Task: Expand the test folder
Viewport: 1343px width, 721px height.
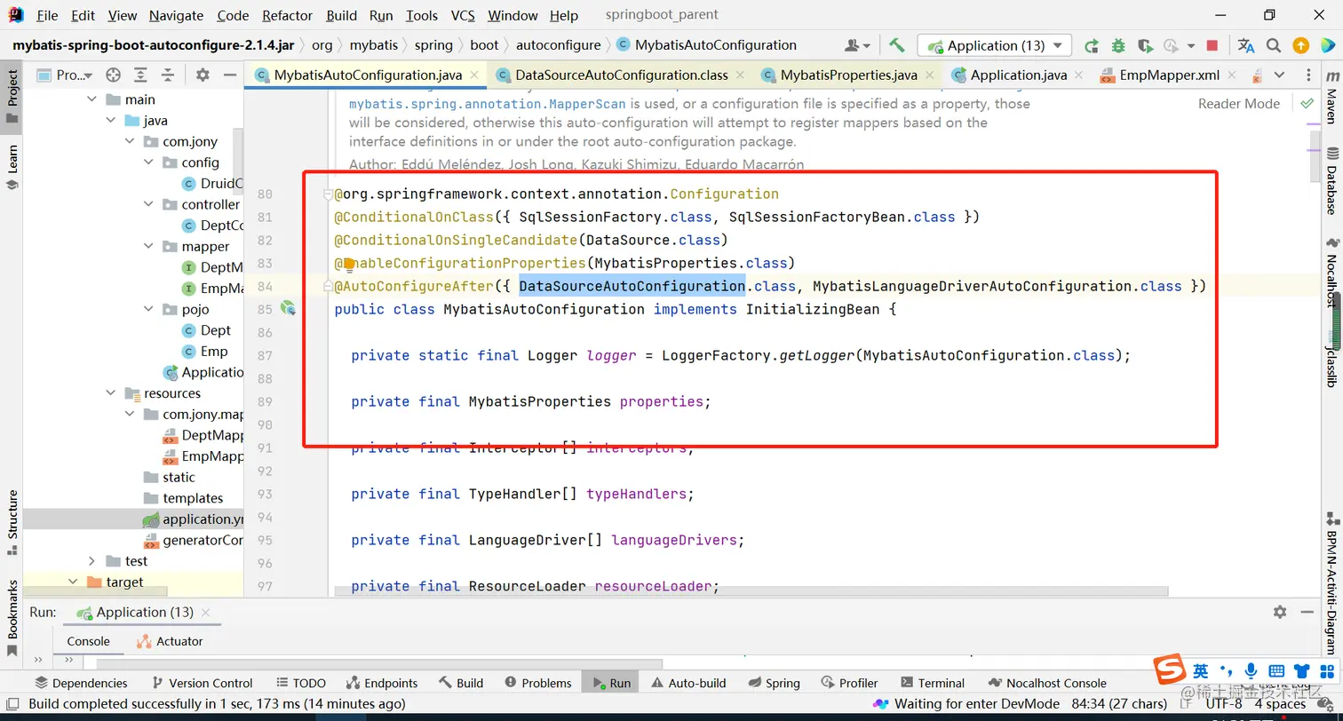Action: tap(92, 561)
